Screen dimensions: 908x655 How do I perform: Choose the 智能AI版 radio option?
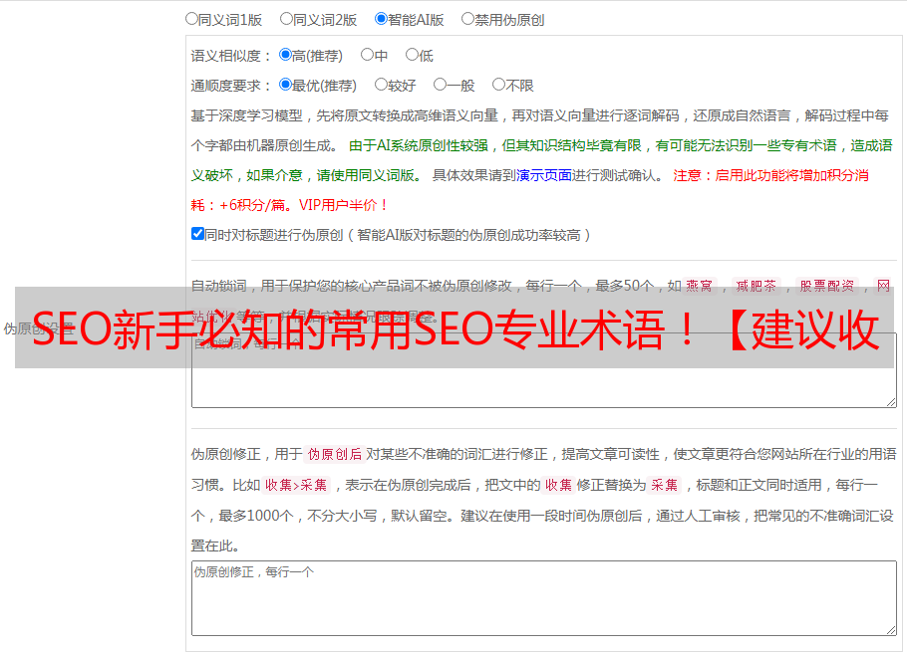(381, 19)
